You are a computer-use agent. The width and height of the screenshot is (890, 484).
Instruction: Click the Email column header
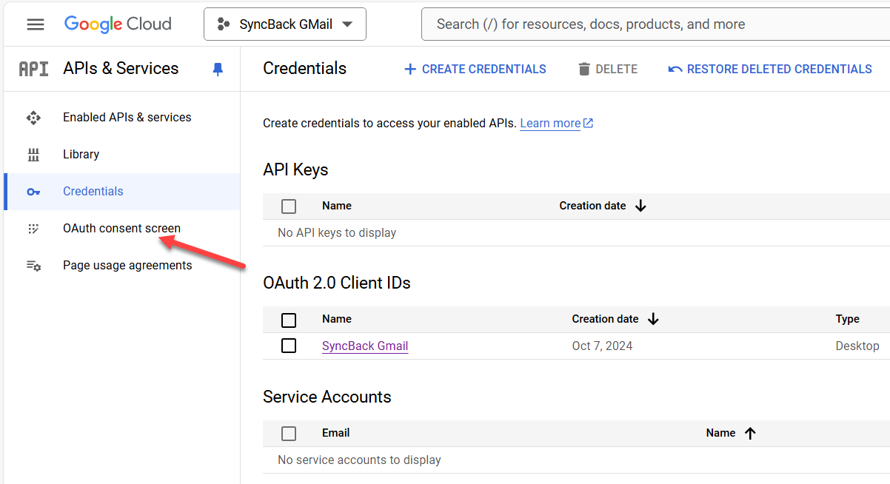[336, 433]
